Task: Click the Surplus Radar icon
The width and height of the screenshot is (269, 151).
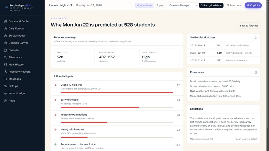Action: pyautogui.click(x=5, y=36)
